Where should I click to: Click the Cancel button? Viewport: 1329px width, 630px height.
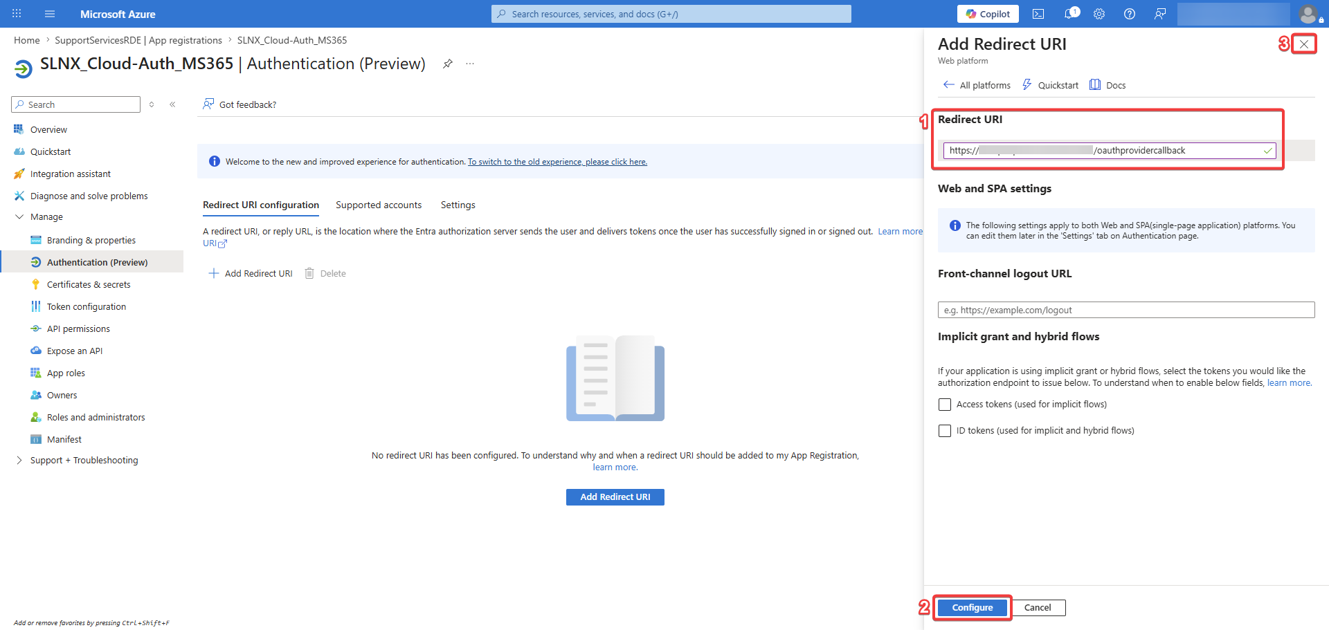[x=1038, y=608]
